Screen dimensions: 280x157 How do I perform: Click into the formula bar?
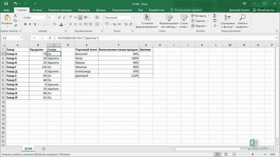pos(165,38)
